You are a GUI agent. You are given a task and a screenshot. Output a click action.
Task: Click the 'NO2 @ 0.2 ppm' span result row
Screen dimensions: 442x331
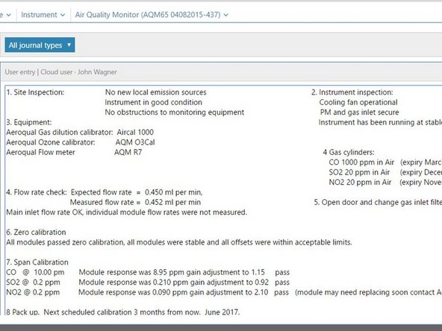point(224,292)
